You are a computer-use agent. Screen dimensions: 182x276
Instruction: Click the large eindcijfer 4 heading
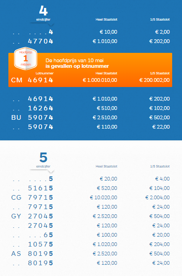[44, 11]
